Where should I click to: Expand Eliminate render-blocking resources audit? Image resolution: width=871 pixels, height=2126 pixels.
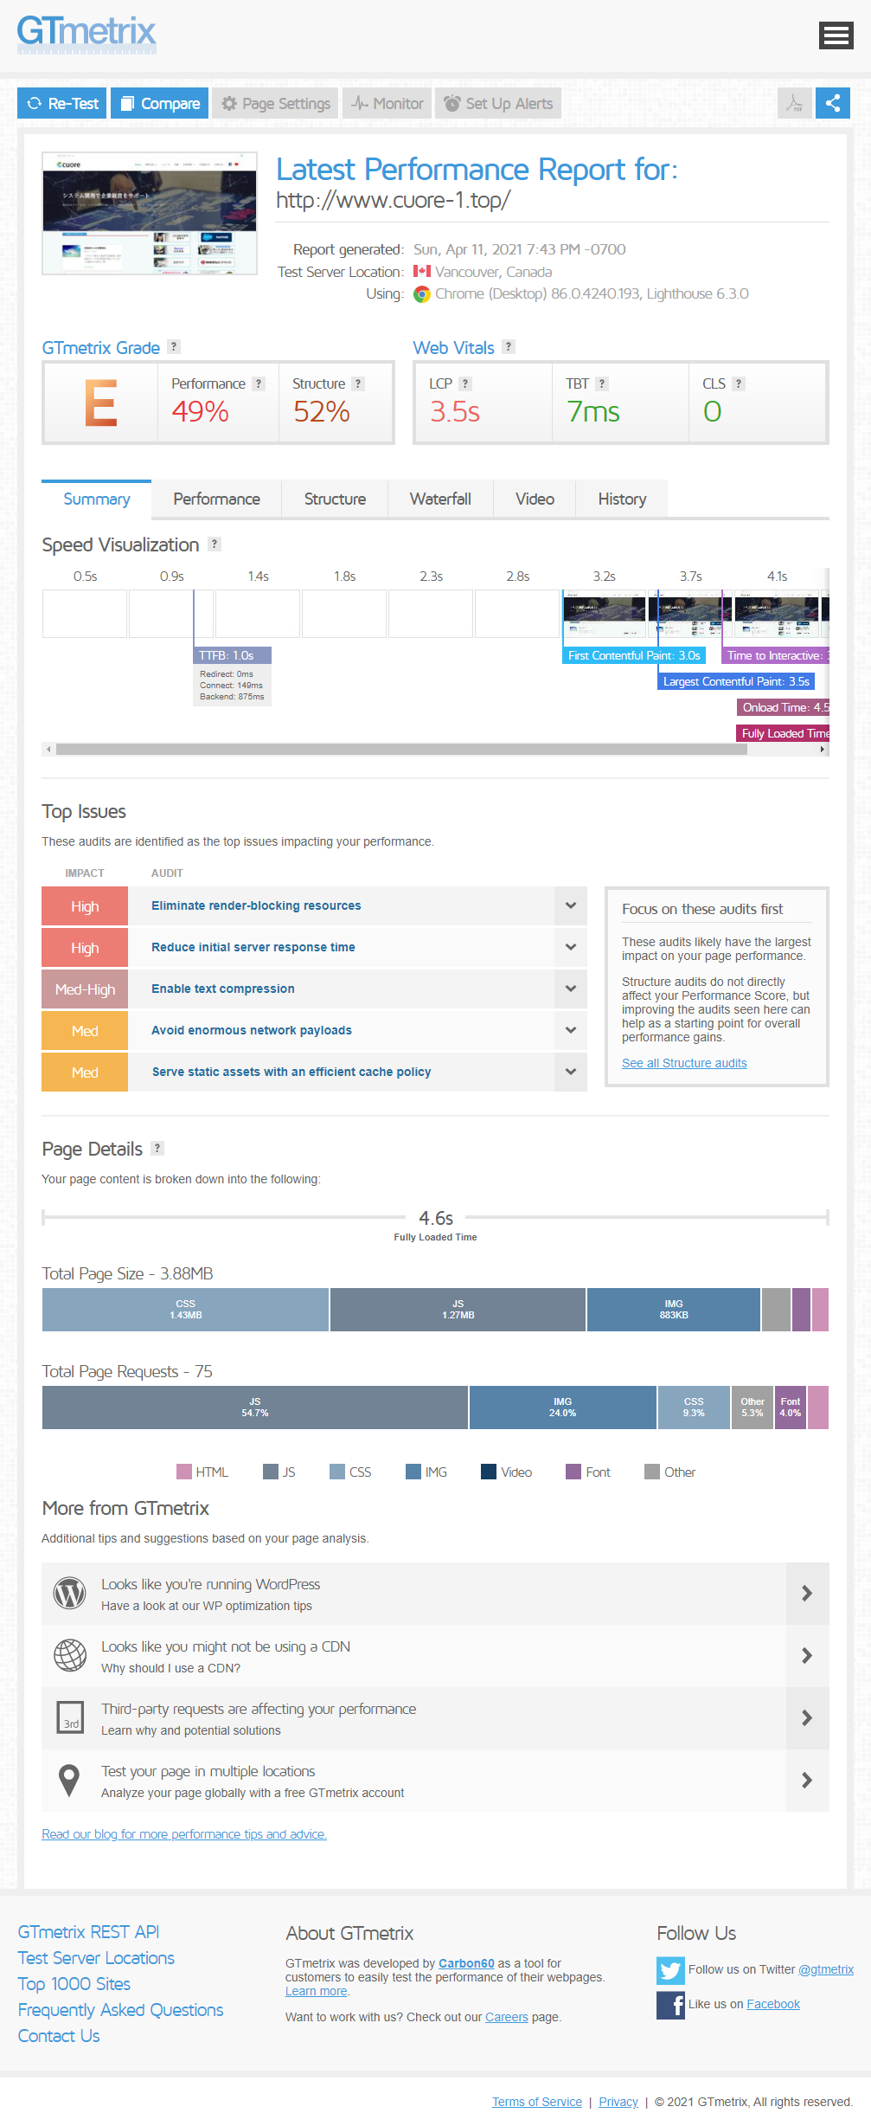[x=570, y=906]
